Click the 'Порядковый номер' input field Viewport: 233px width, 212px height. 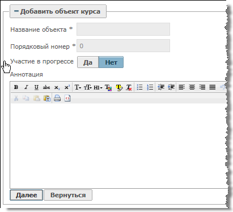123,46
